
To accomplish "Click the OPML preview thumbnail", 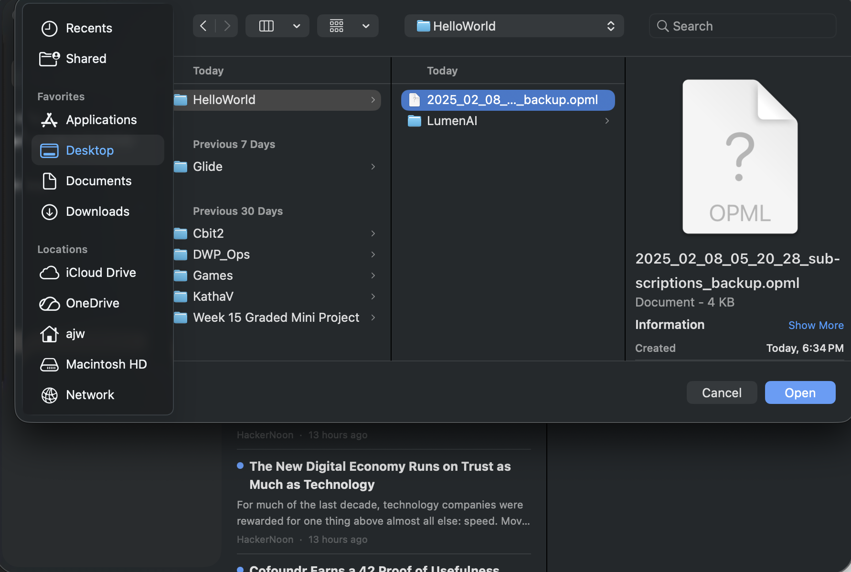I will 740,157.
